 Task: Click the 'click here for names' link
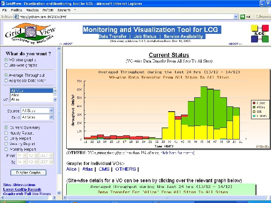177,153
